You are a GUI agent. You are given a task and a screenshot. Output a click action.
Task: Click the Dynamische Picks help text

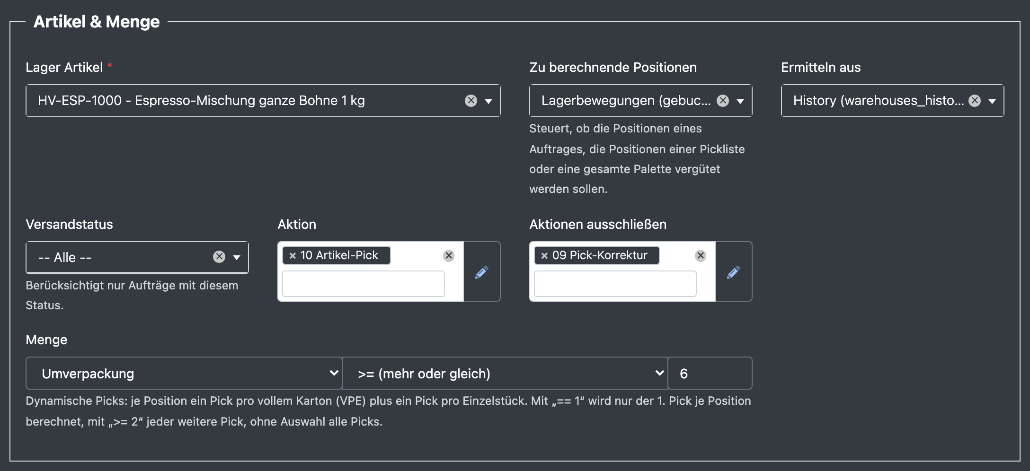tap(388, 411)
